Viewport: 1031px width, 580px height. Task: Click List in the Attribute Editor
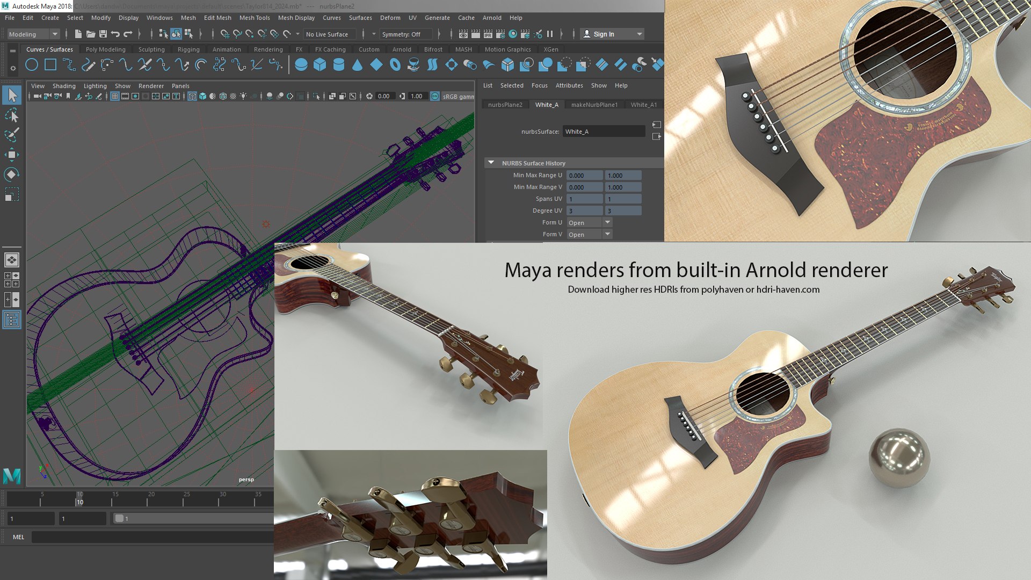coord(488,85)
